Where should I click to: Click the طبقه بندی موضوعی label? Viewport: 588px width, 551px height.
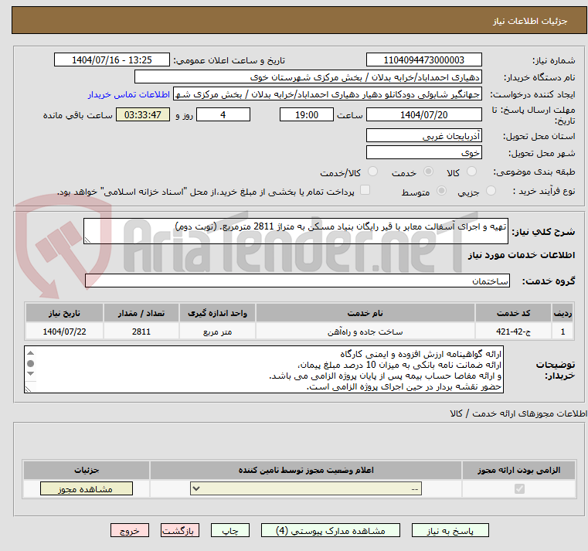pyautogui.click(x=534, y=172)
